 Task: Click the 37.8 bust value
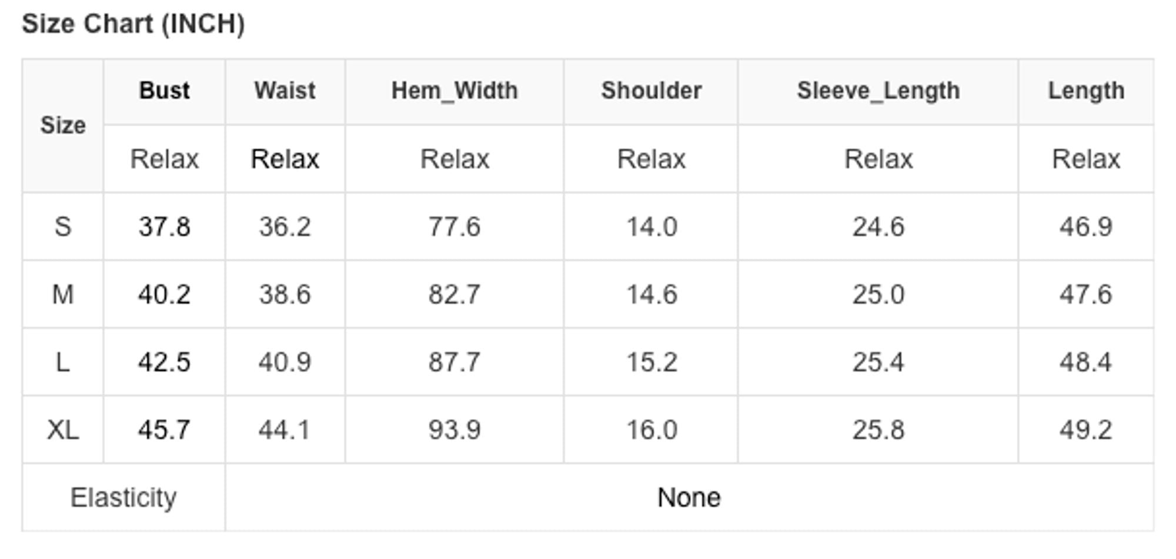(x=164, y=226)
